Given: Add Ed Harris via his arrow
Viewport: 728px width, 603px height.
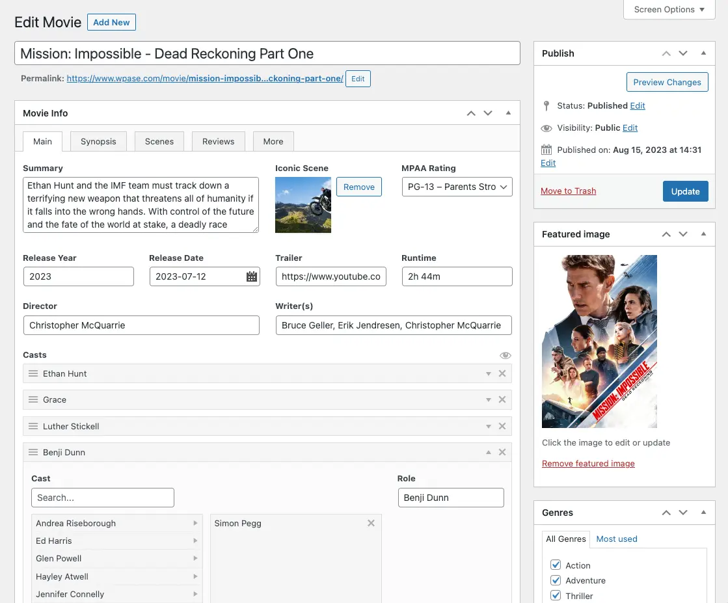Looking at the screenshot, I should tap(195, 541).
